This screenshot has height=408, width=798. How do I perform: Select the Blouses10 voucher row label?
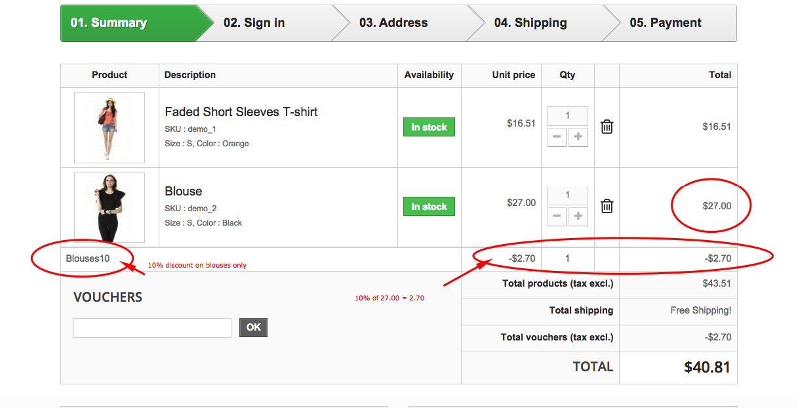pos(88,258)
